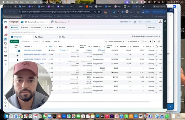
Task: Click the search magnifier icon at sidebar bottom
Action: pyautogui.click(x=5, y=99)
